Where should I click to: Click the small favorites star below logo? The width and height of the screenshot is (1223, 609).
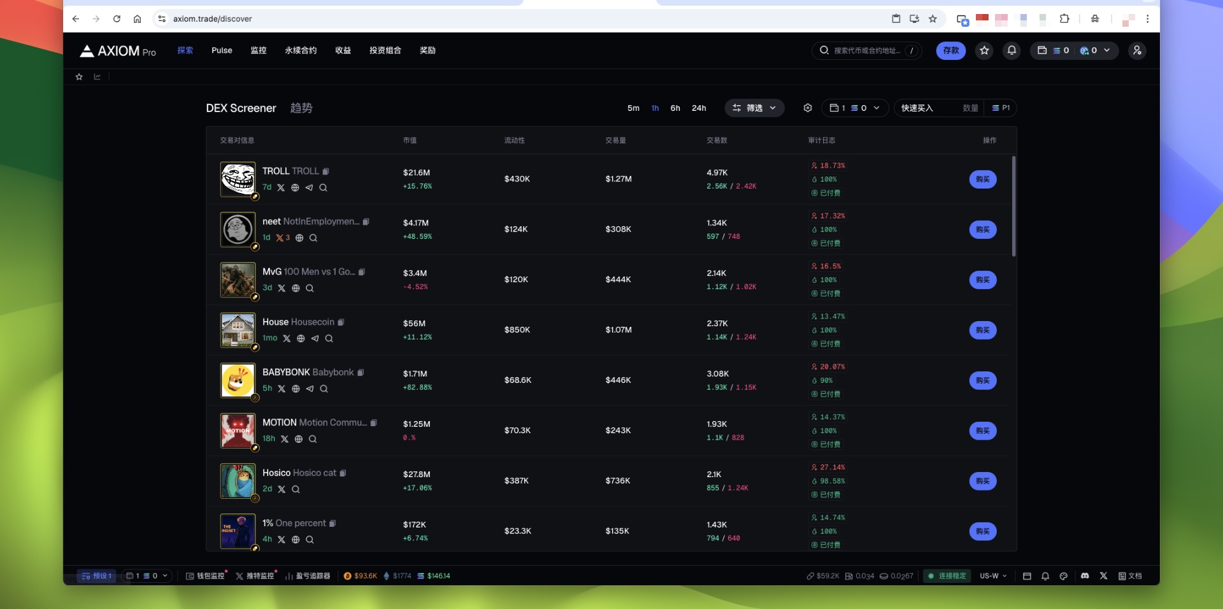(79, 77)
